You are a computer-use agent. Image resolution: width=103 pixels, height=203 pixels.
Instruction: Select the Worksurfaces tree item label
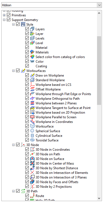(36, 71)
